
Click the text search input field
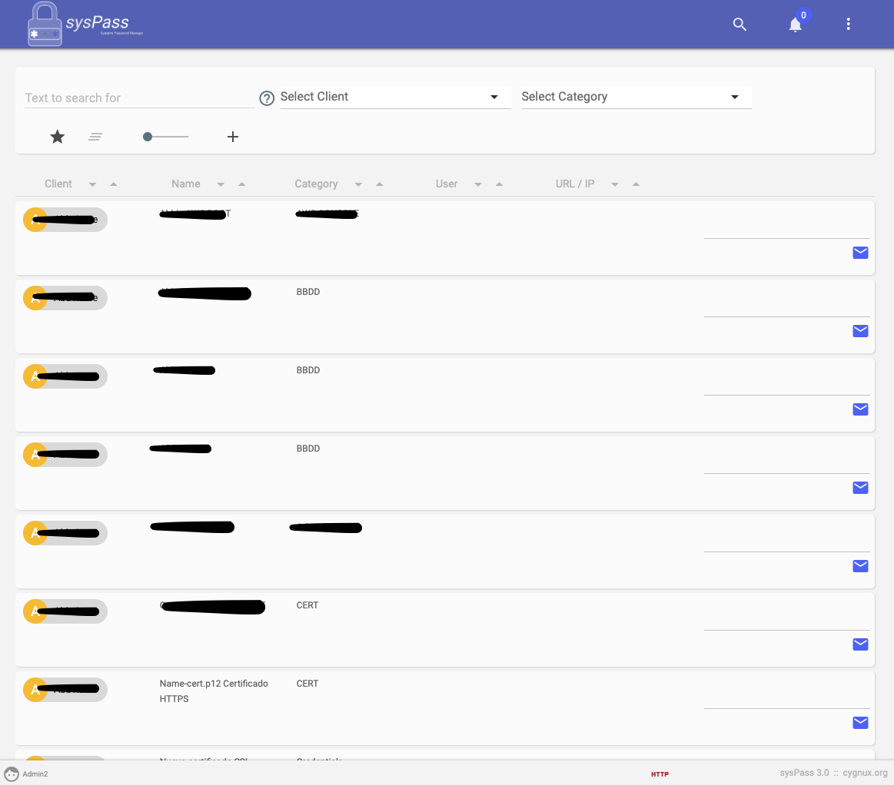coord(138,98)
